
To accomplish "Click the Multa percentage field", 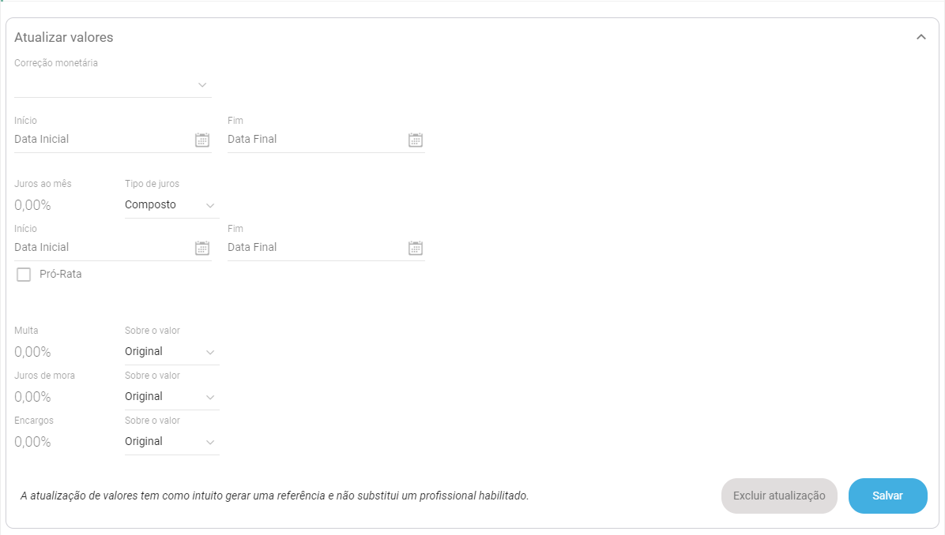I will point(62,352).
